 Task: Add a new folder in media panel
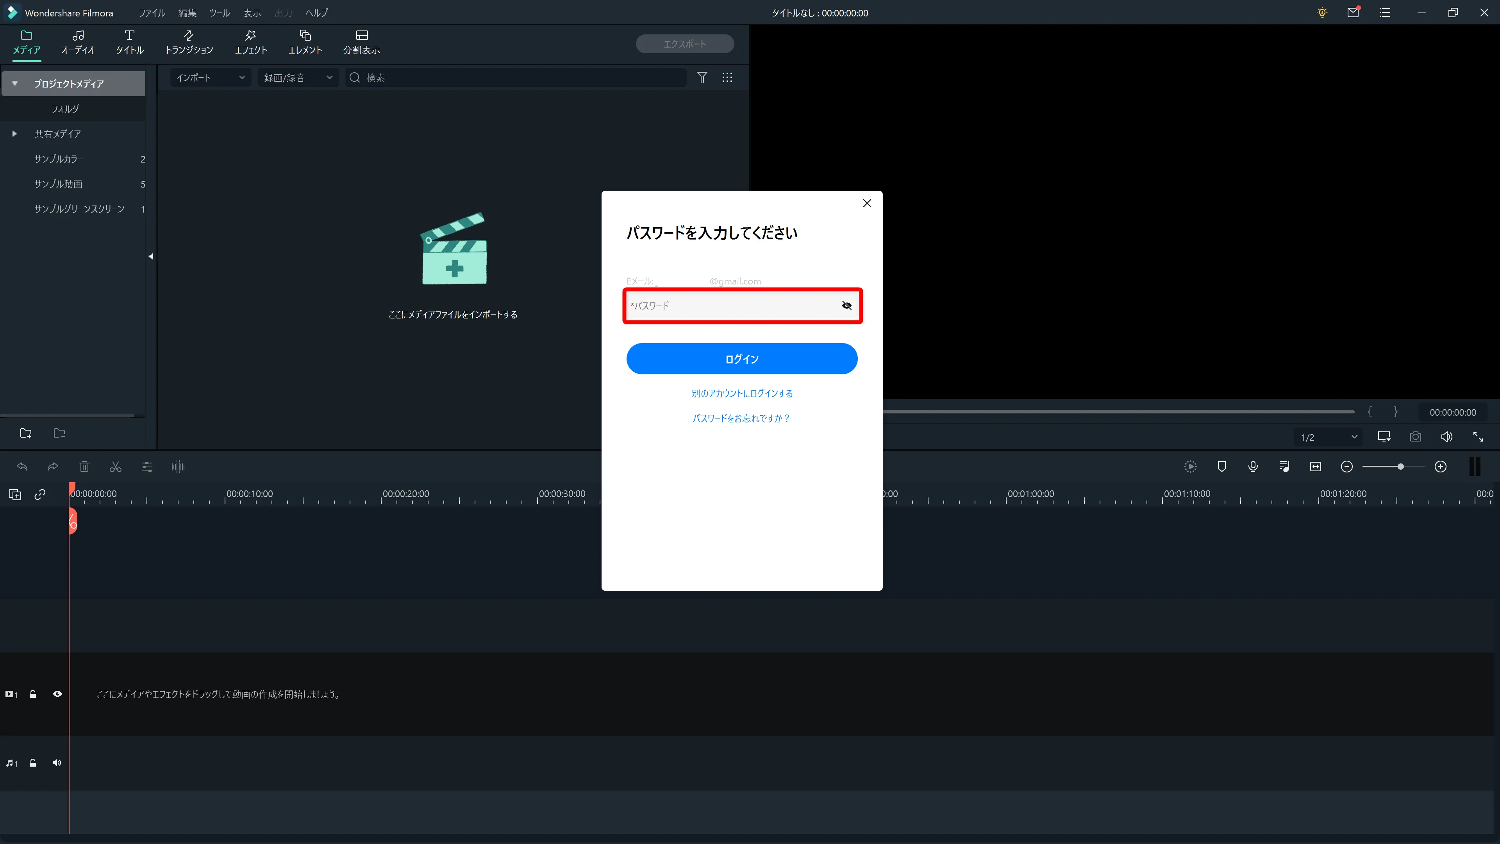click(26, 433)
